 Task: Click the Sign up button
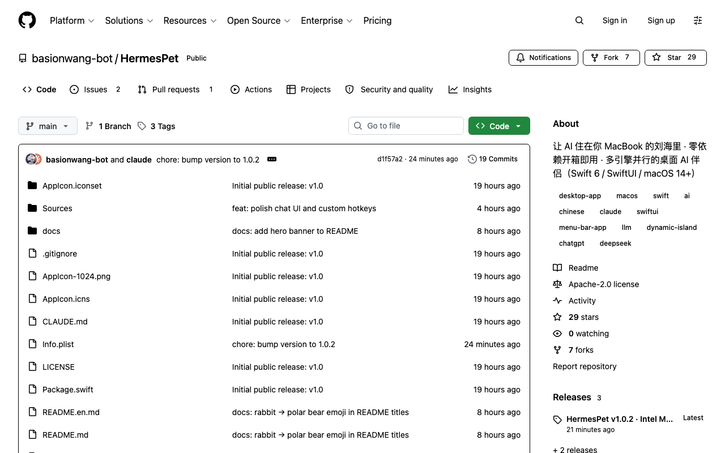(661, 20)
